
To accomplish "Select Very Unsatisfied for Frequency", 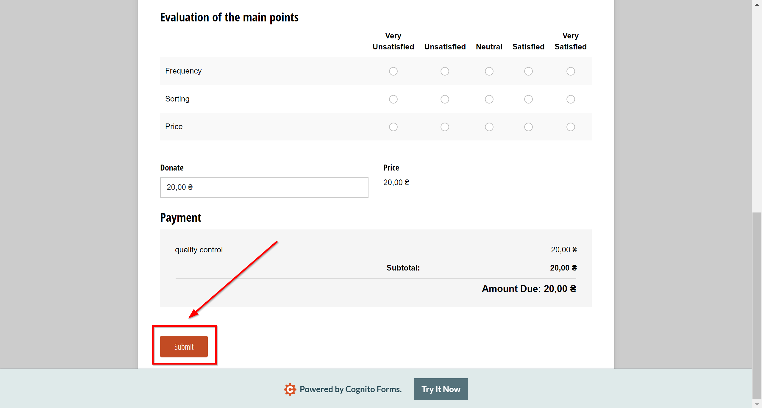I will [x=393, y=71].
